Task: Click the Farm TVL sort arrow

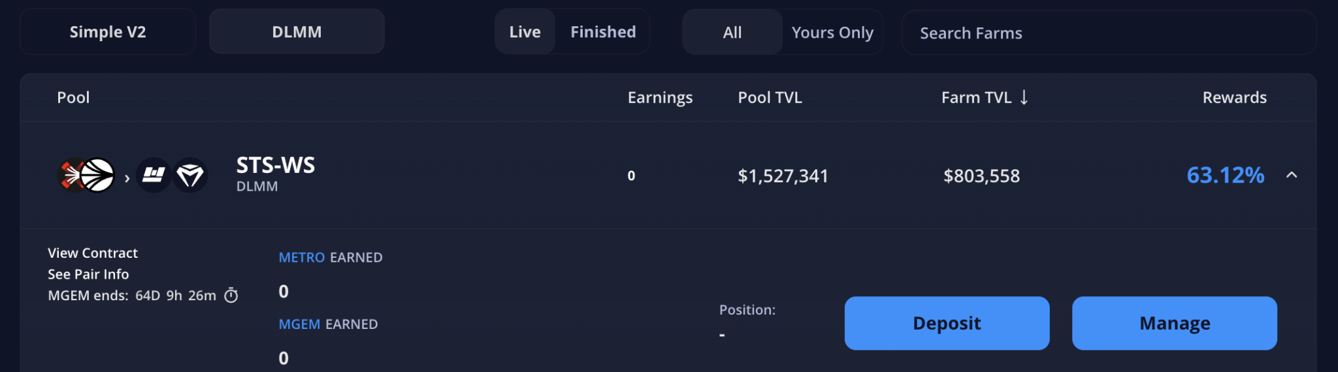Action: pos(1024,97)
